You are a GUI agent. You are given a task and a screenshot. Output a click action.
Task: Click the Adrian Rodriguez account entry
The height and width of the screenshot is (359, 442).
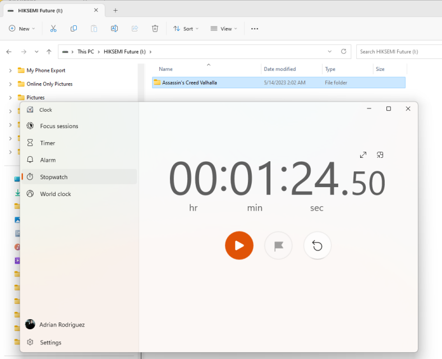point(62,325)
